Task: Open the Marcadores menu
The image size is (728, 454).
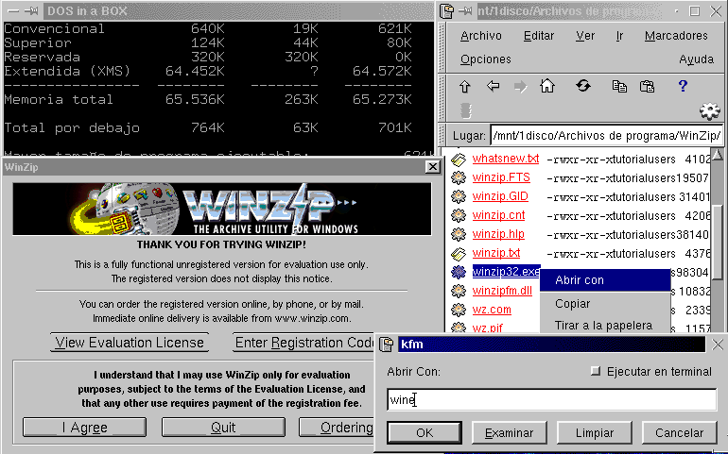Action: pyautogui.click(x=676, y=36)
